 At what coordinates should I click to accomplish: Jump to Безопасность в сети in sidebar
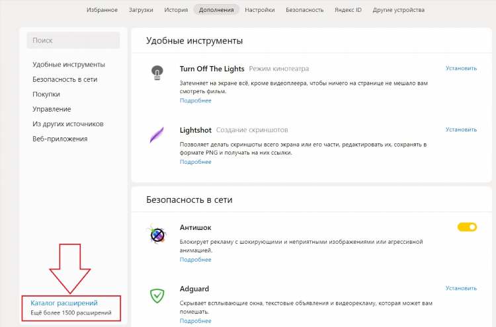point(65,79)
